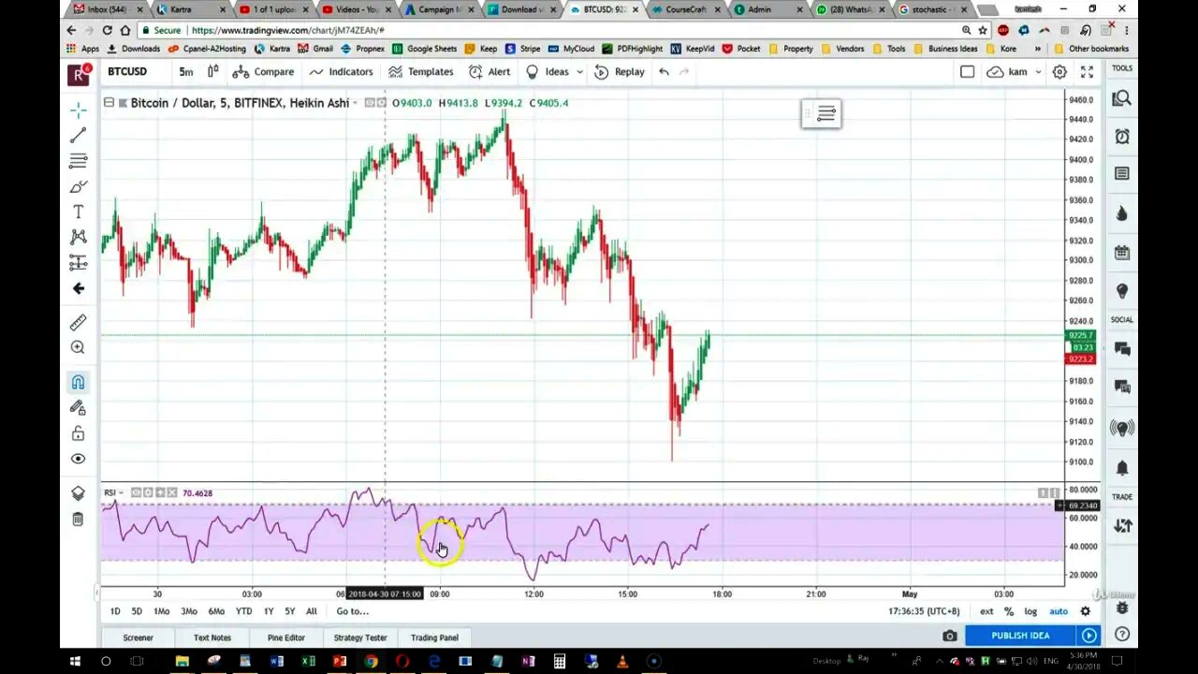Viewport: 1198px width, 674px height.
Task: Hide the RSI indicator via eye icon
Action: point(136,492)
